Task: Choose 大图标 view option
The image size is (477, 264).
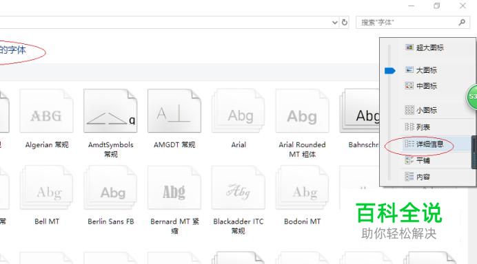Action: click(421, 70)
